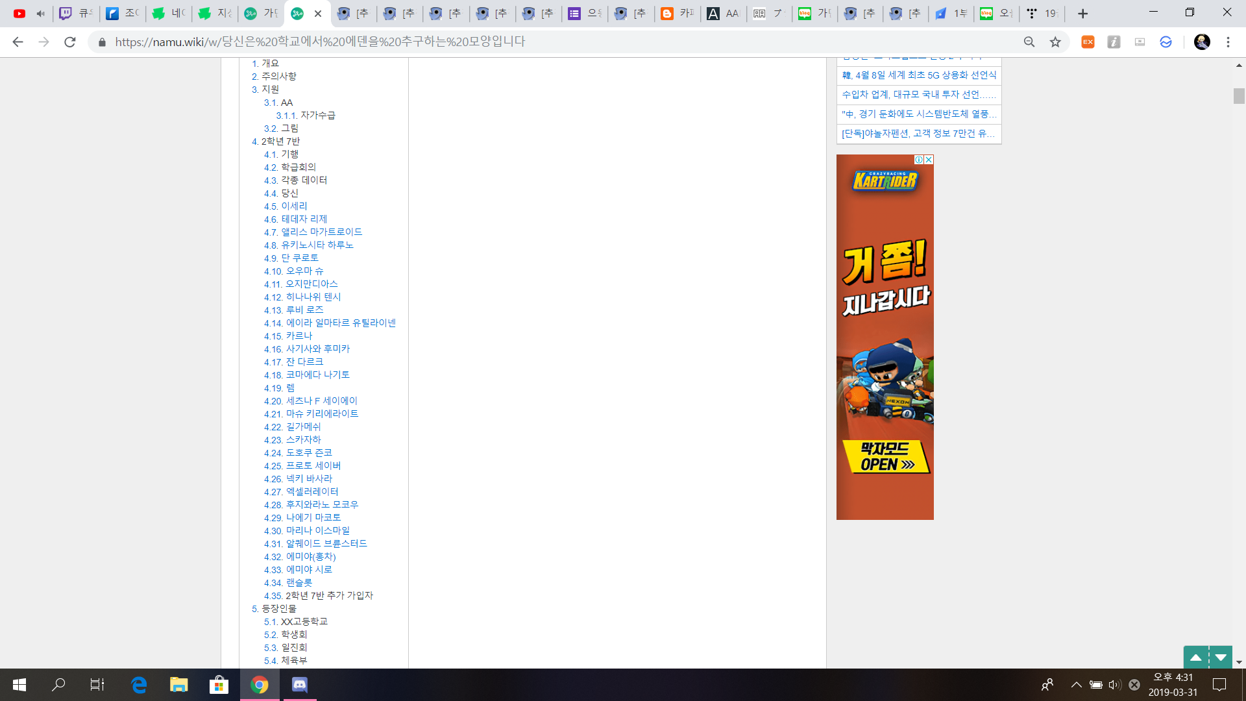1246x701 pixels.
Task: Click the page scroll-to-bottom arrow button
Action: pos(1221,658)
